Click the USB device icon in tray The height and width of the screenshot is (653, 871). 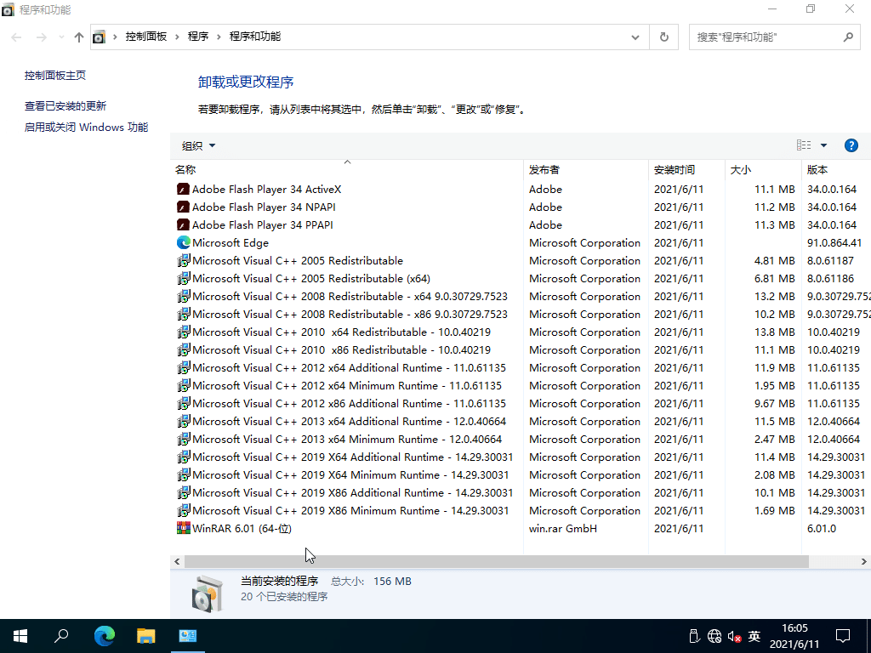[x=694, y=636]
